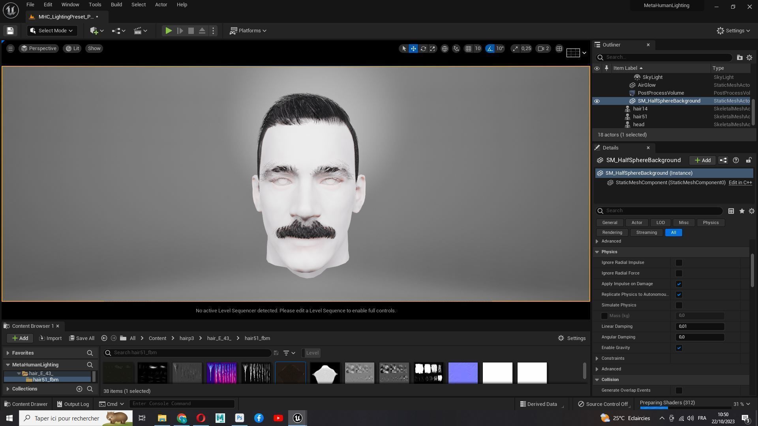758x426 pixels.
Task: Activate the scale gizmo tool
Action: click(x=433, y=49)
